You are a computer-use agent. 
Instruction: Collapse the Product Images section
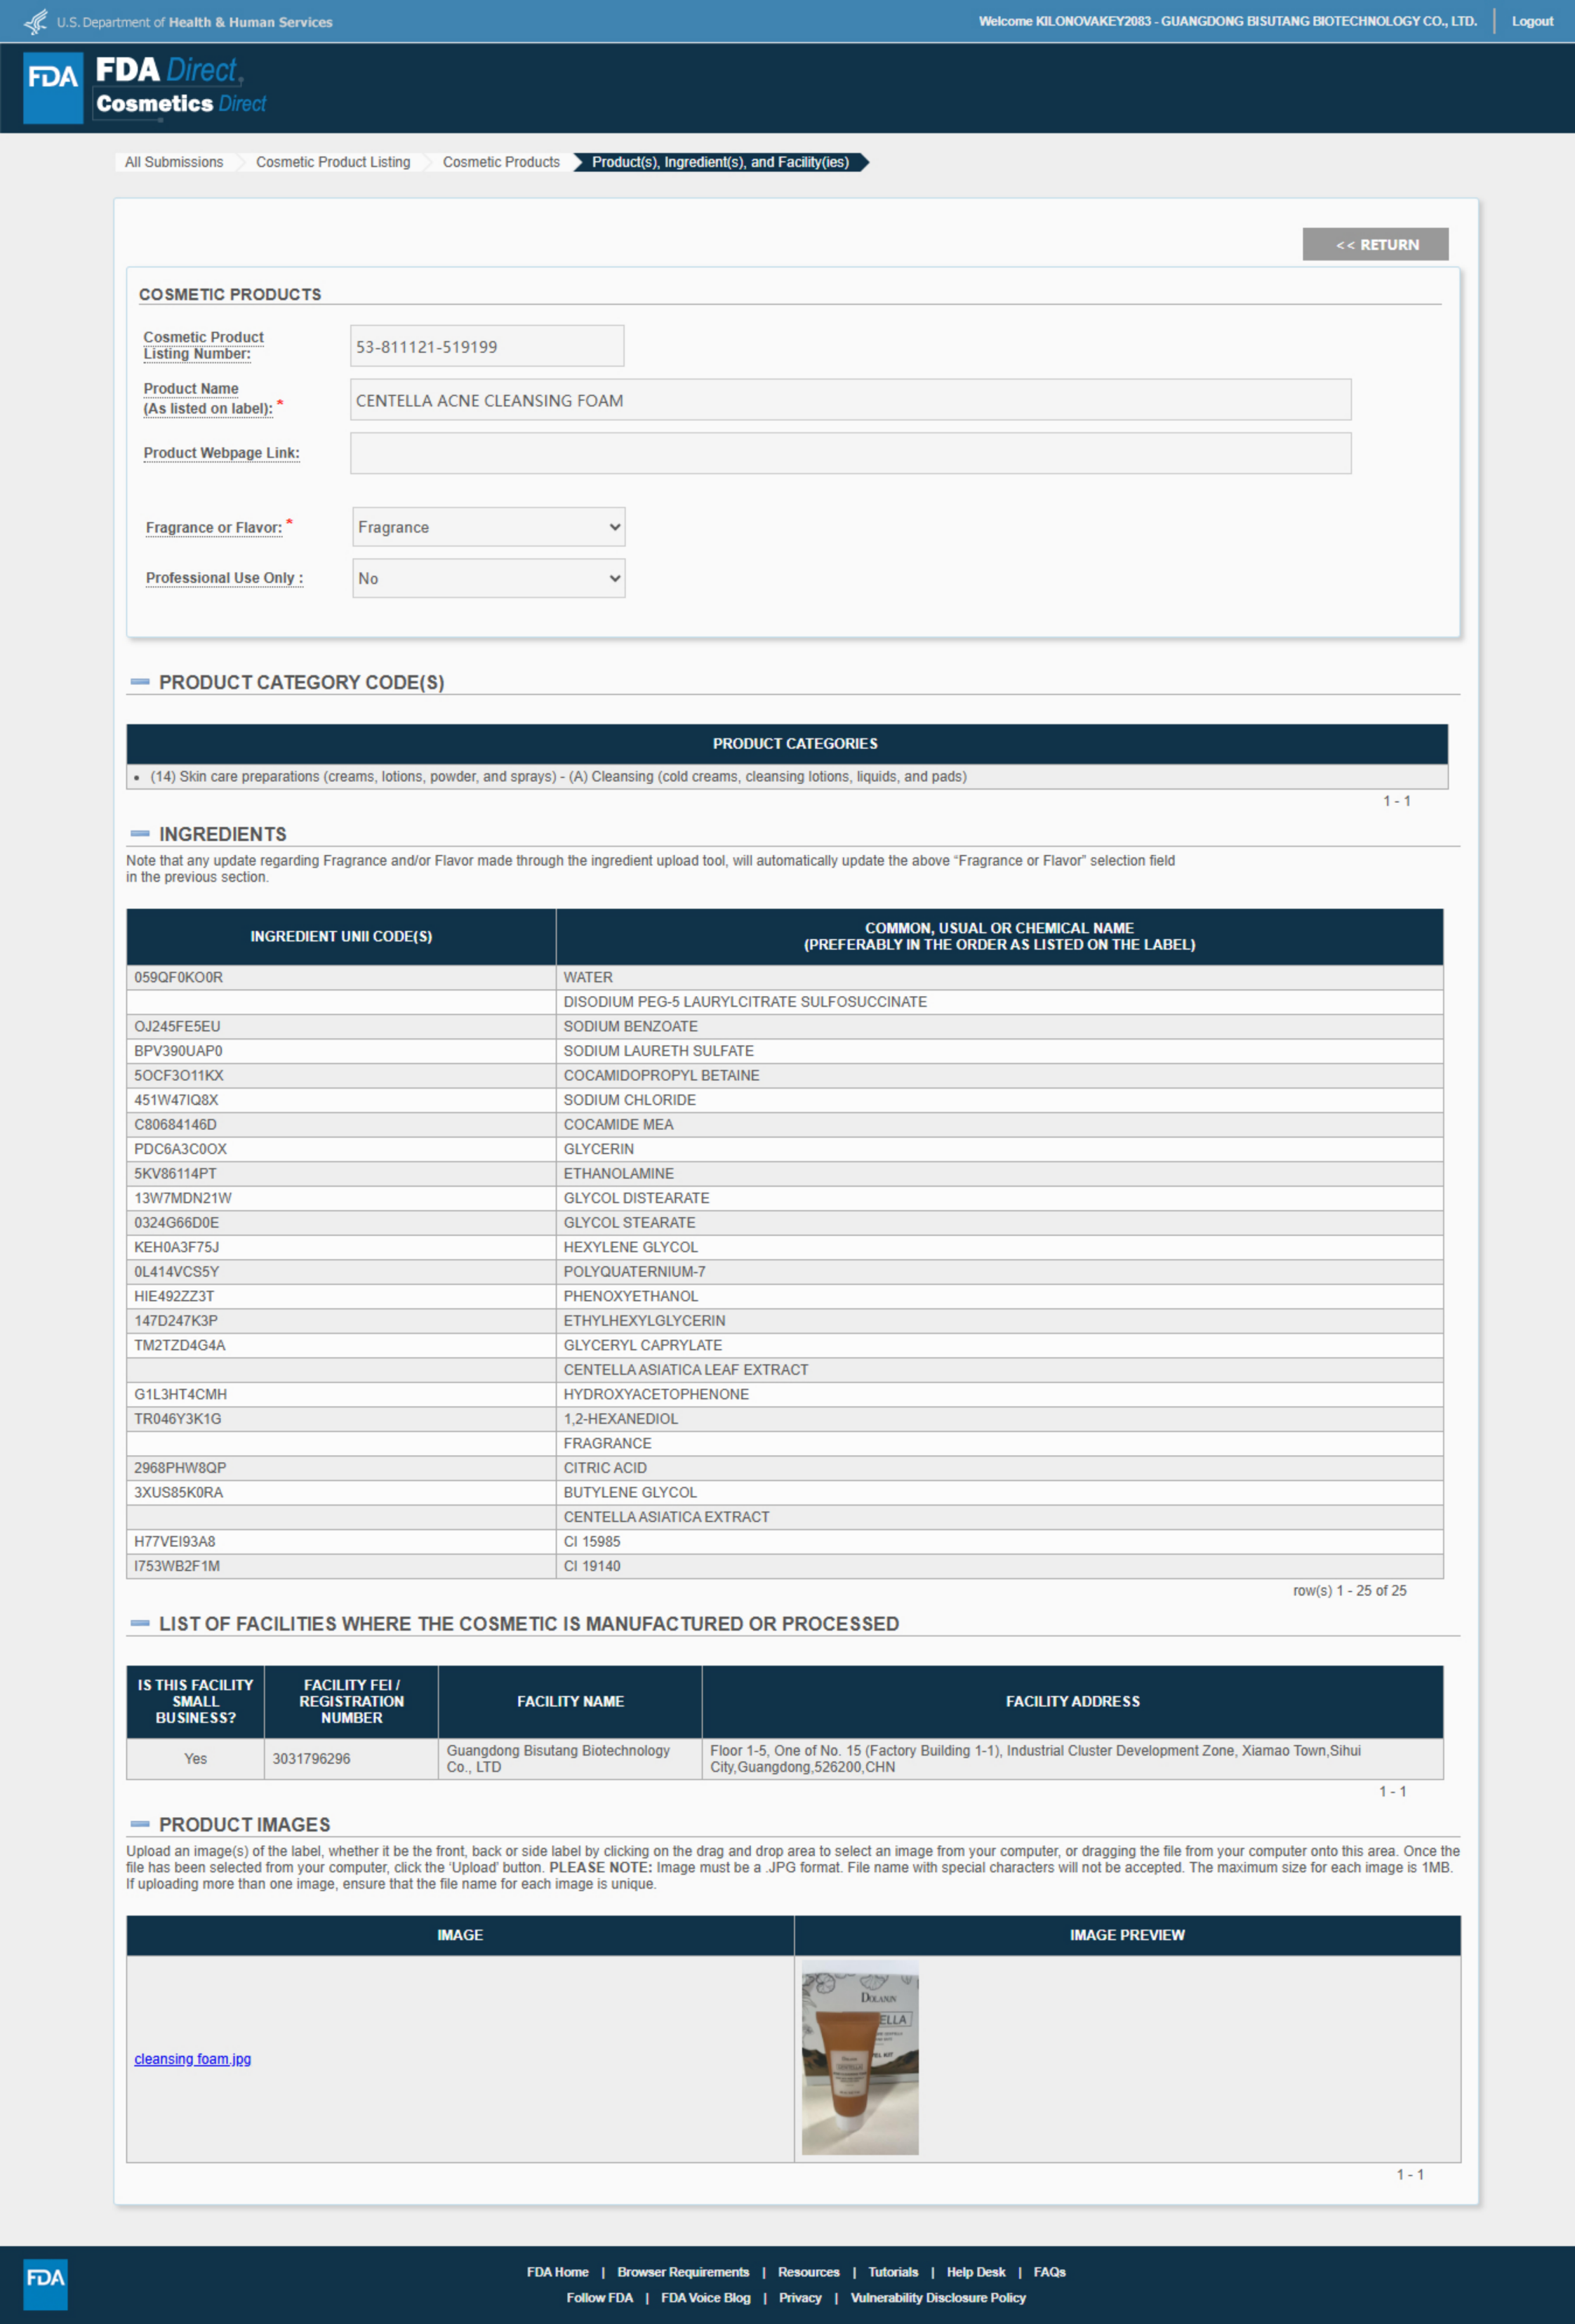click(x=140, y=1824)
